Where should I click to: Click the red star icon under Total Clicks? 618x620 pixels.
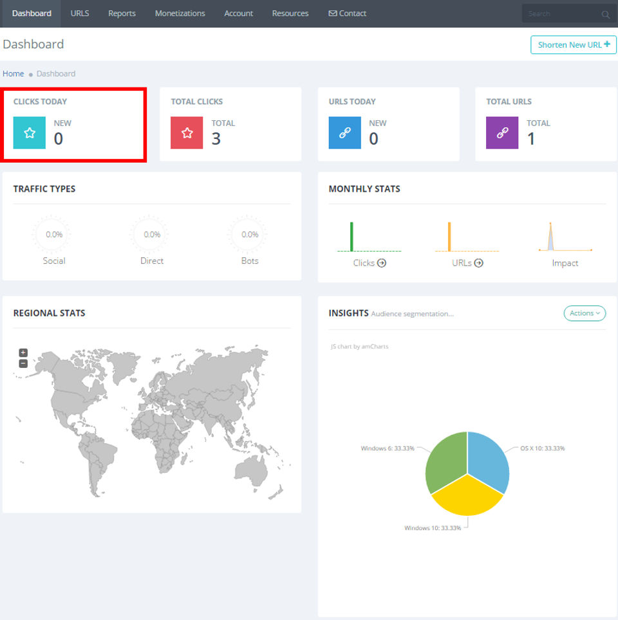click(187, 132)
